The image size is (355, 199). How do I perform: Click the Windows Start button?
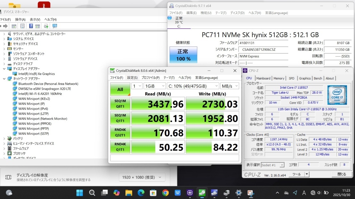click(x=79, y=193)
